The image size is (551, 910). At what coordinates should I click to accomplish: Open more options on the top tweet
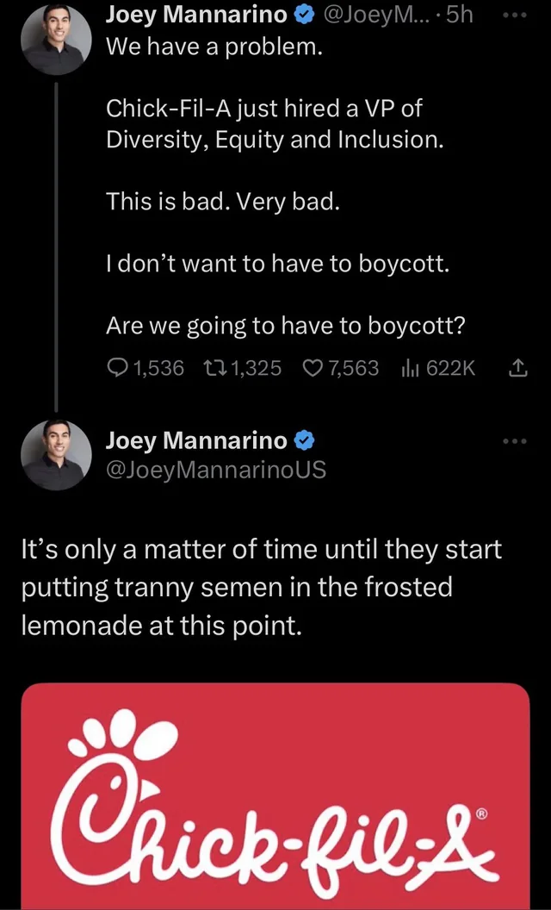tap(519, 15)
